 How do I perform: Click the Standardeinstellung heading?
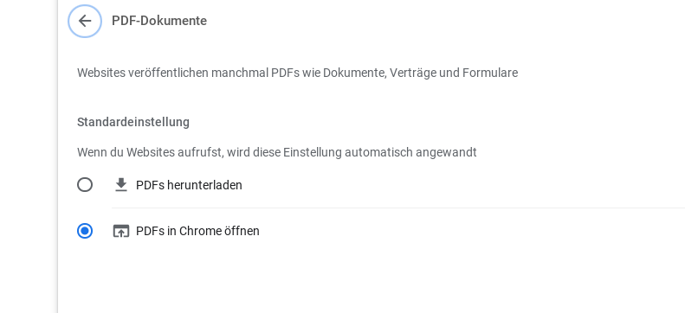(x=133, y=122)
